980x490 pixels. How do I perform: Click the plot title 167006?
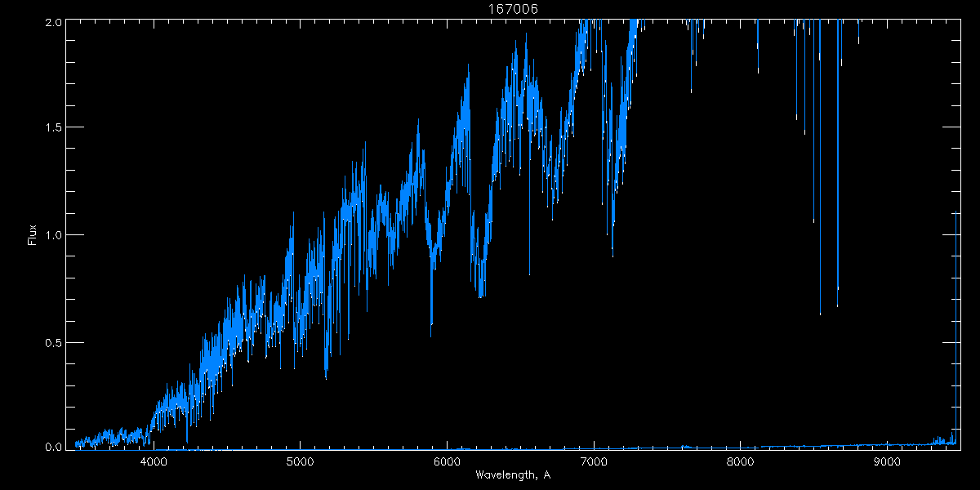(x=513, y=9)
